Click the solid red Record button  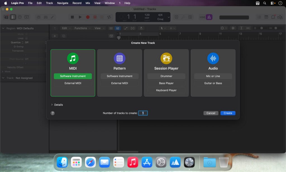click(88, 17)
